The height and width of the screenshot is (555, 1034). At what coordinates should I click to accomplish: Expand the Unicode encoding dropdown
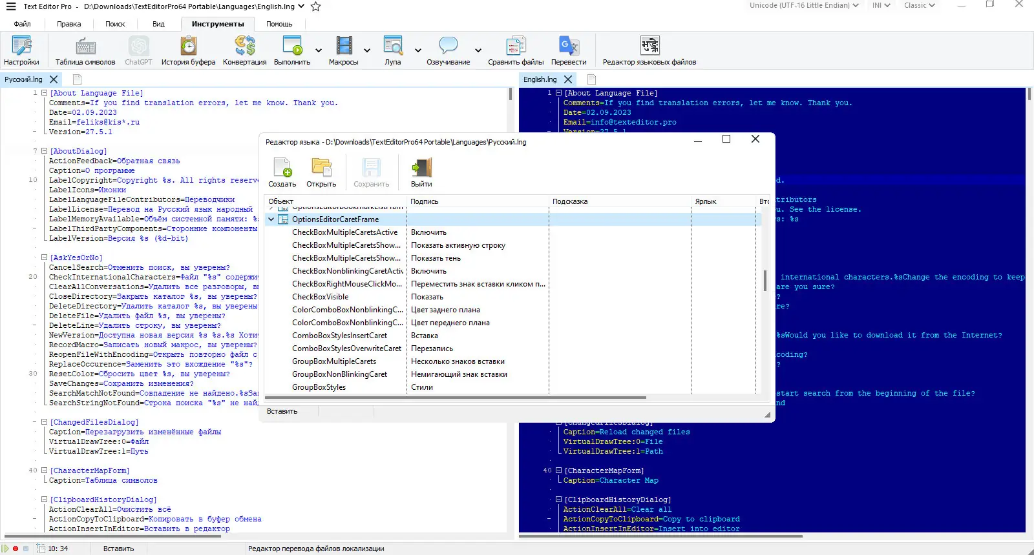[x=804, y=6]
